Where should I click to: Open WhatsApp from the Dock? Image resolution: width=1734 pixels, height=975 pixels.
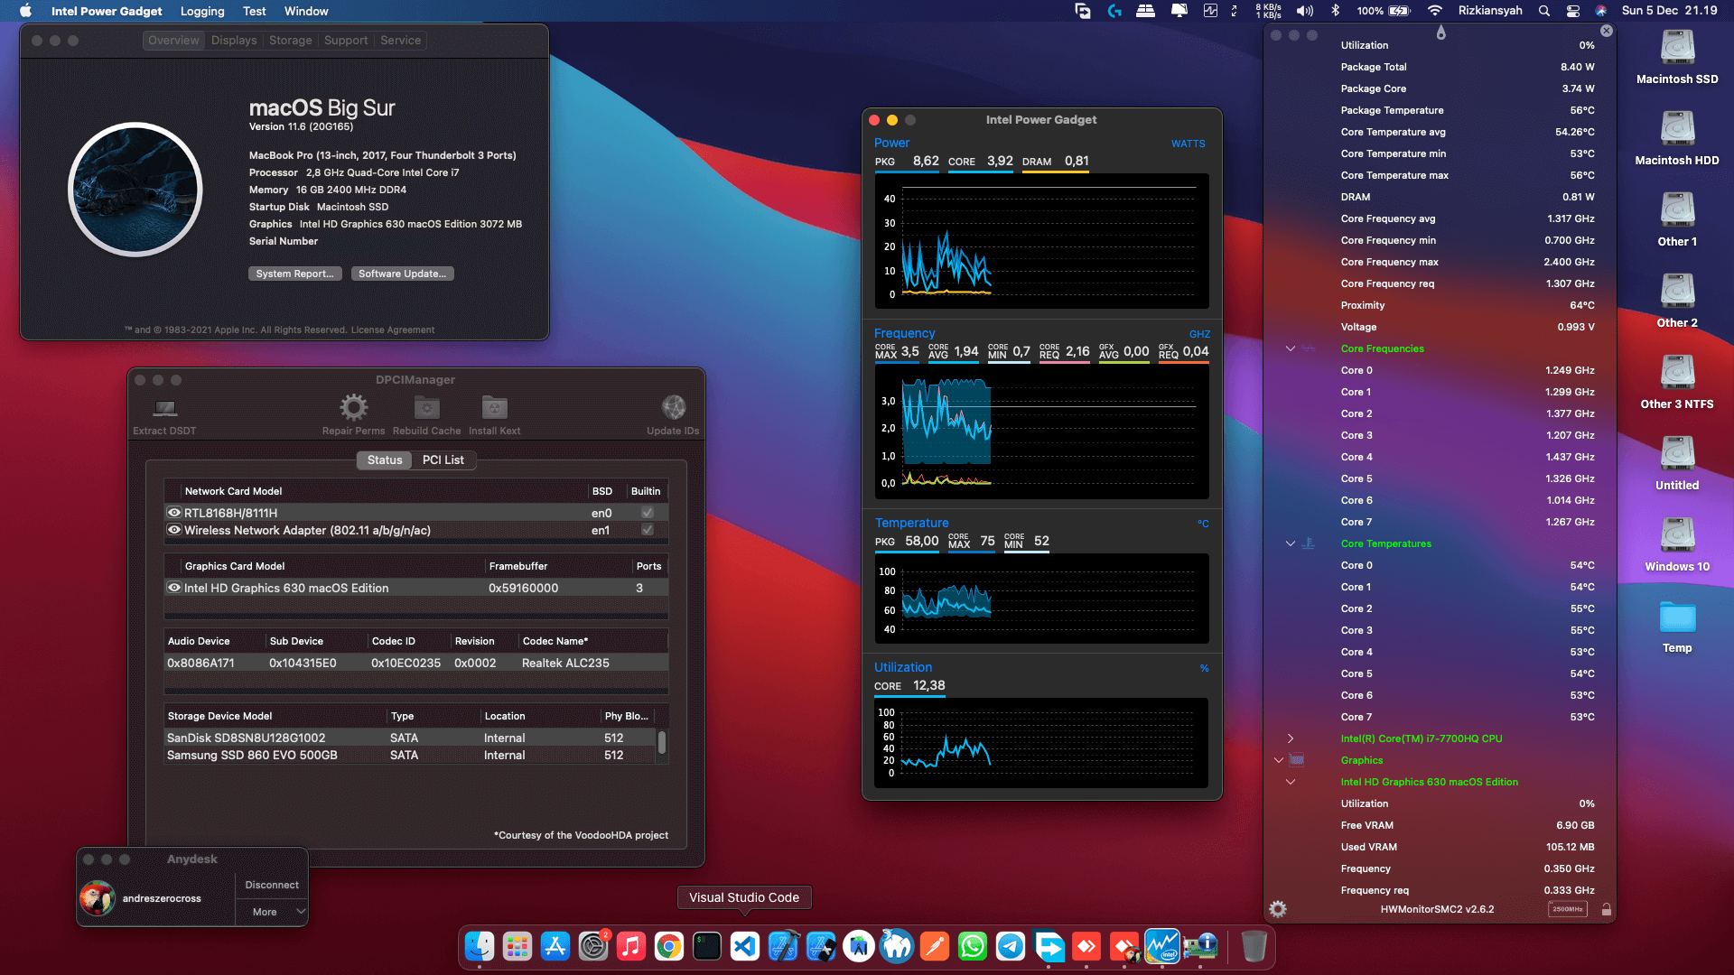[x=973, y=946]
